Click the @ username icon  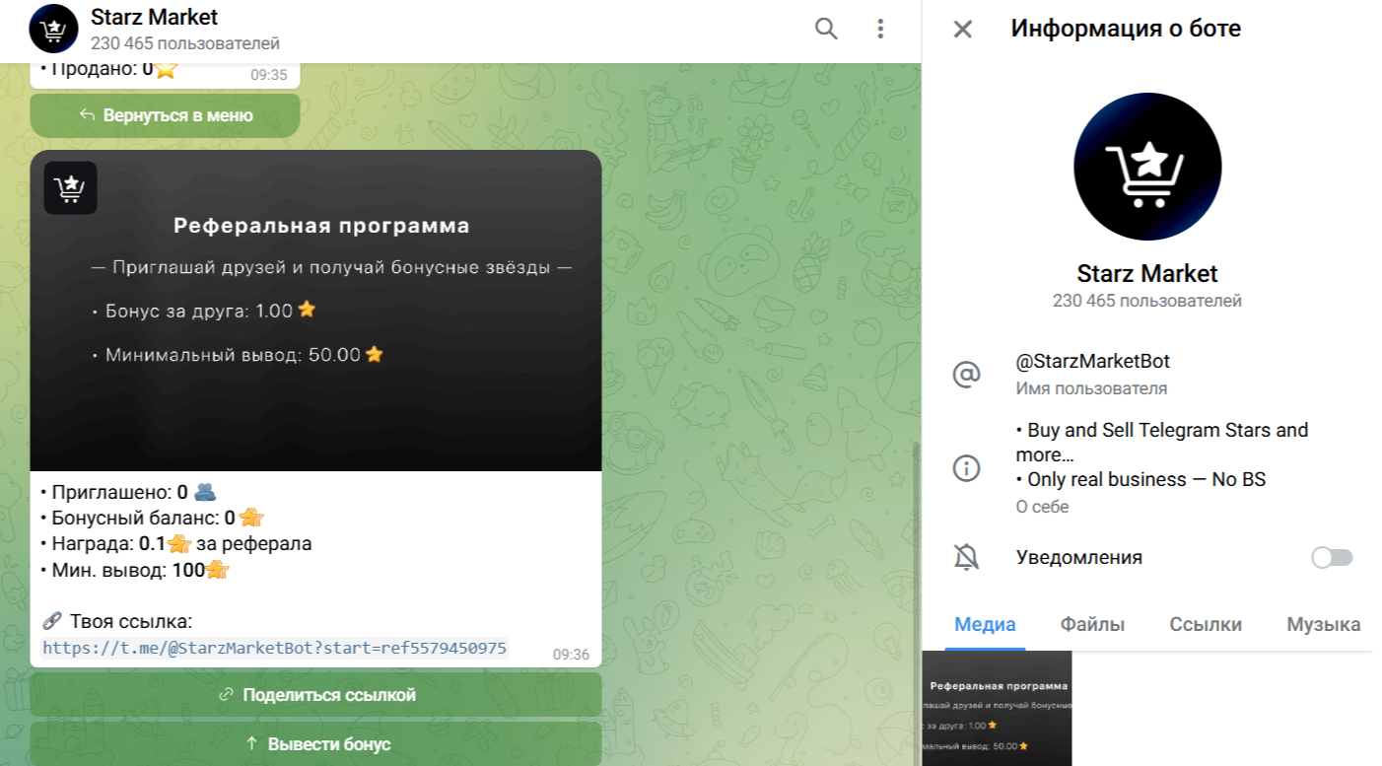[x=966, y=375]
